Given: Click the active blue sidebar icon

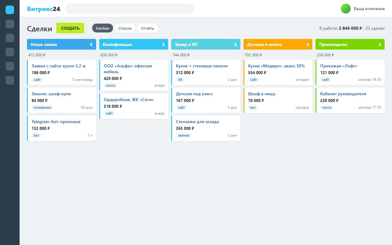Looking at the screenshot, I should click(x=10, y=10).
